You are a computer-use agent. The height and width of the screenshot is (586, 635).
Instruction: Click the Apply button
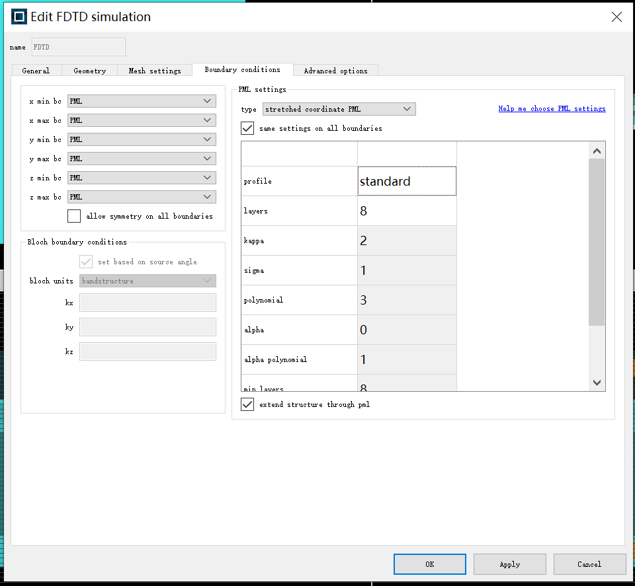click(509, 564)
